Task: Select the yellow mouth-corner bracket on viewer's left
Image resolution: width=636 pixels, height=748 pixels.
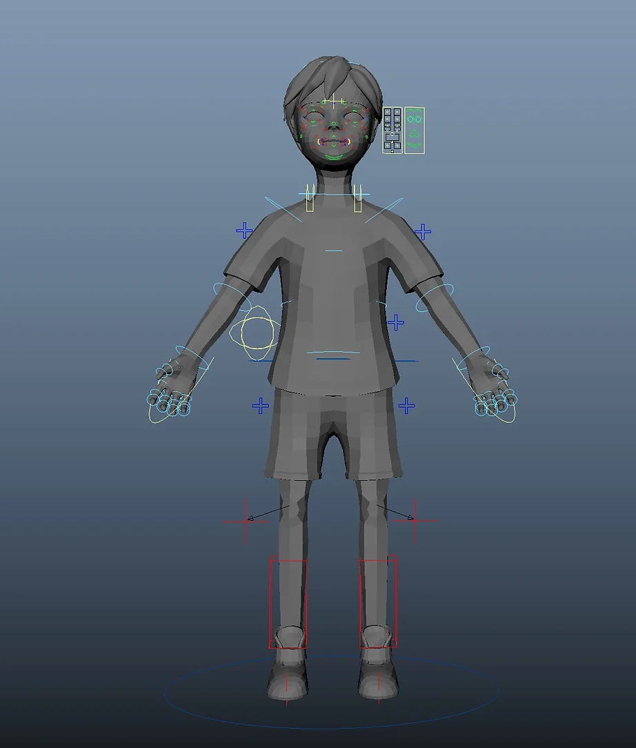Action: (x=319, y=141)
